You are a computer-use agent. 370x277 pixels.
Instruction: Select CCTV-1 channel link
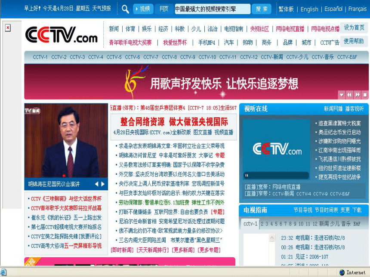pyautogui.click(x=40, y=57)
